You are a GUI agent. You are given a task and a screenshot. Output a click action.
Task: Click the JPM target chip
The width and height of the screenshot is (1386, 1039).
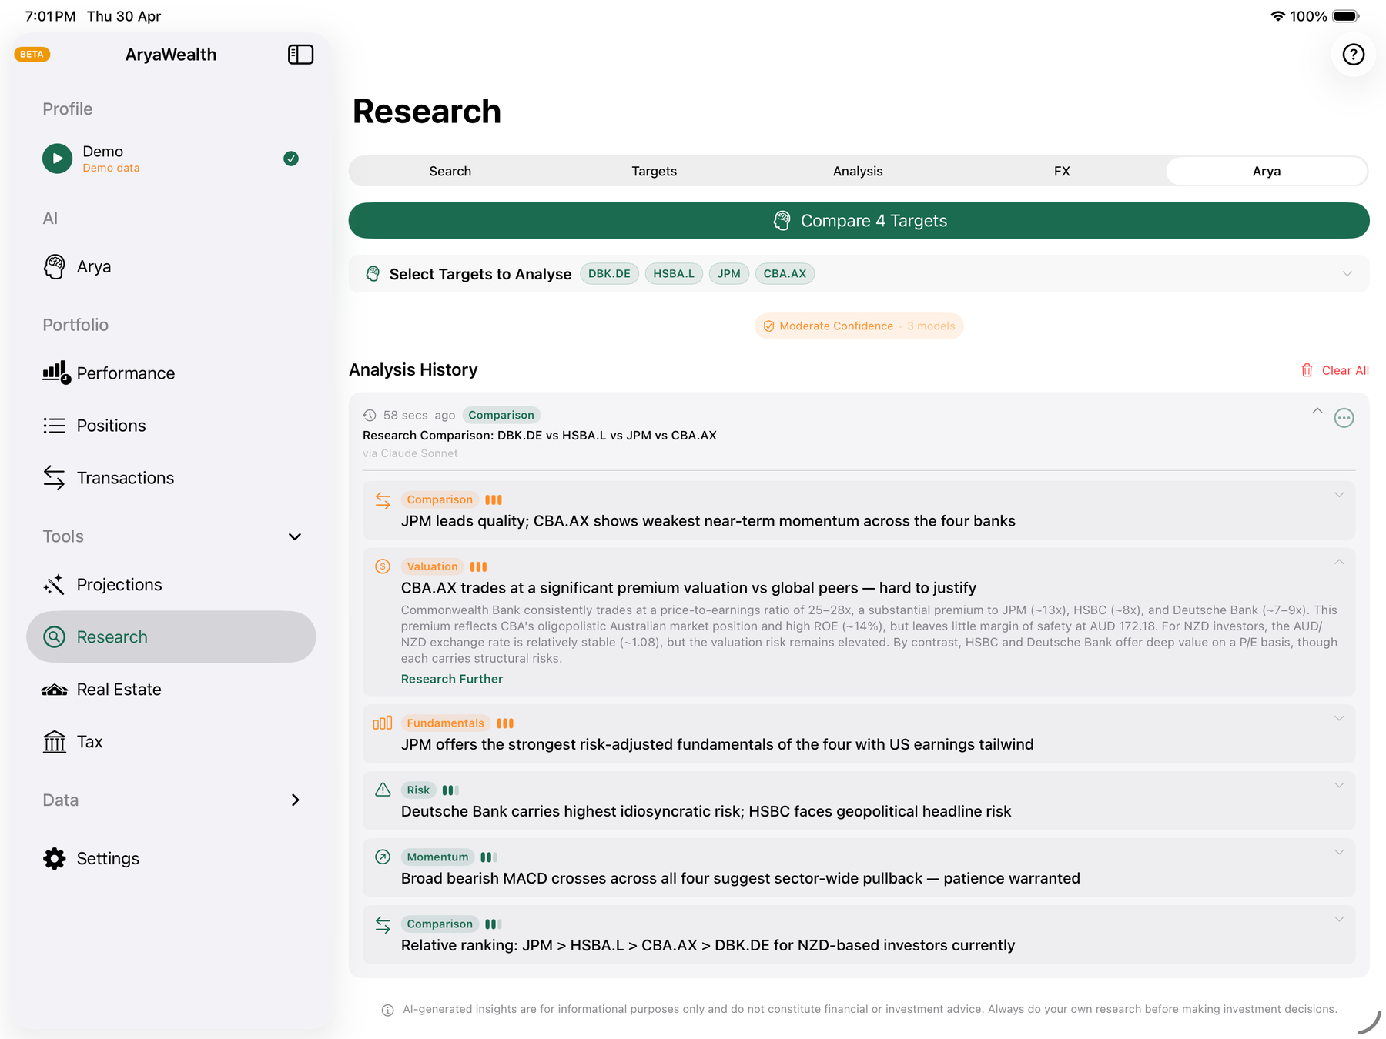point(728,274)
